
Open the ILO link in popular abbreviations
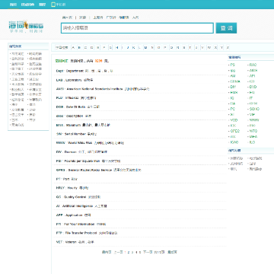tap(252, 142)
